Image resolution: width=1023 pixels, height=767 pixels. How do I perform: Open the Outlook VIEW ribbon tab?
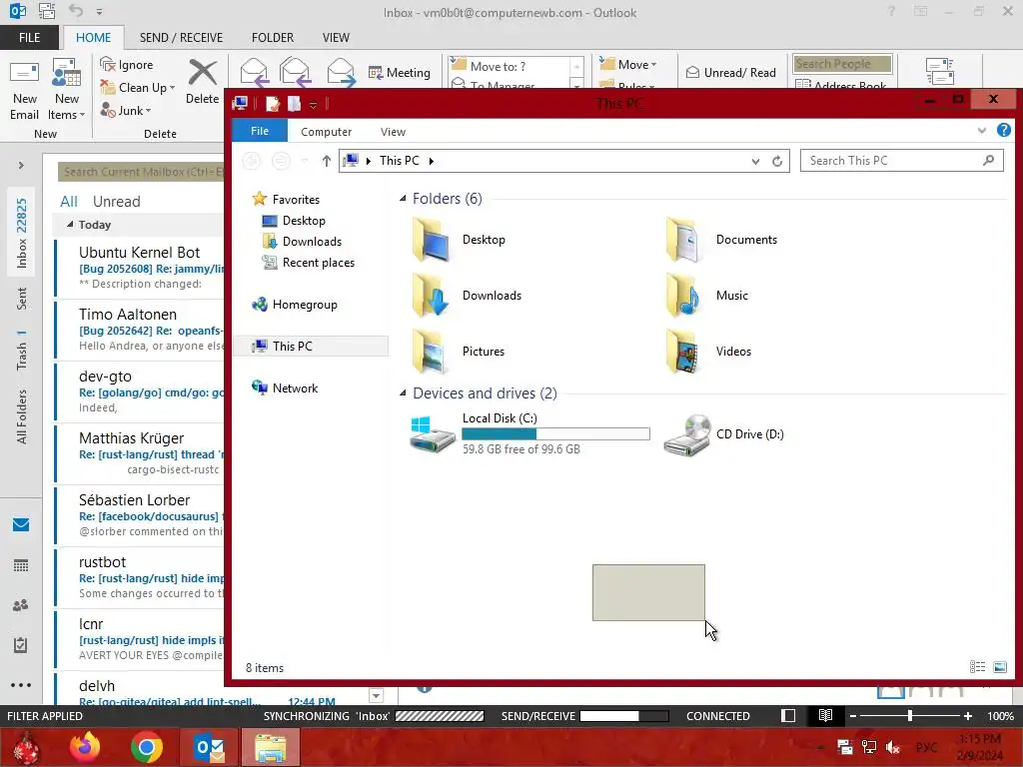(x=336, y=37)
